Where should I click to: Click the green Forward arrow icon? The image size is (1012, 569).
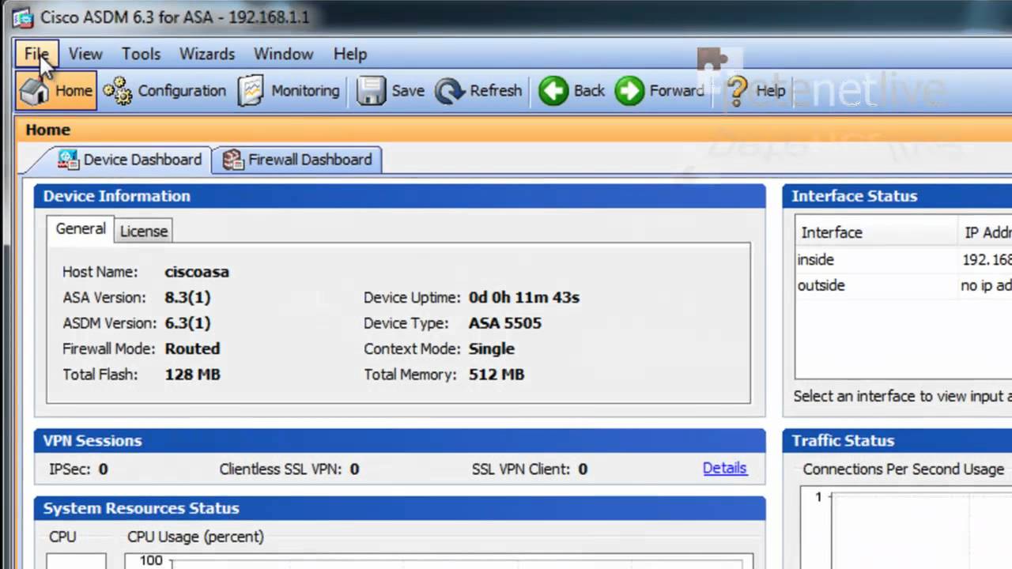pyautogui.click(x=630, y=91)
